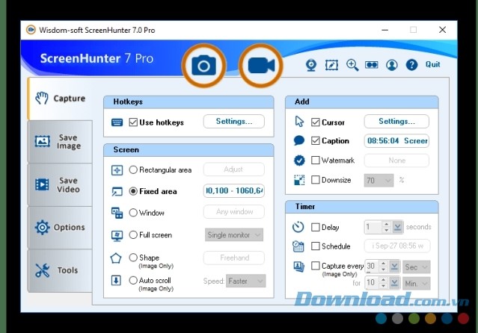Click the fixed area icon
Viewport: 478px width, 333px height.
[117, 191]
